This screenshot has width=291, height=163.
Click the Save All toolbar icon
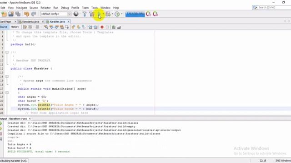[x=18, y=14]
